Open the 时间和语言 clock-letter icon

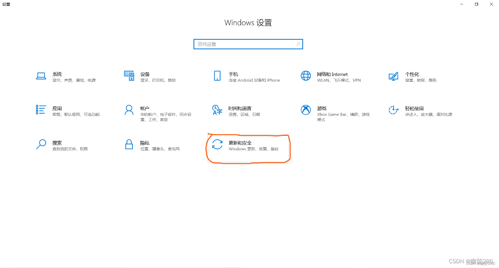coord(217,110)
